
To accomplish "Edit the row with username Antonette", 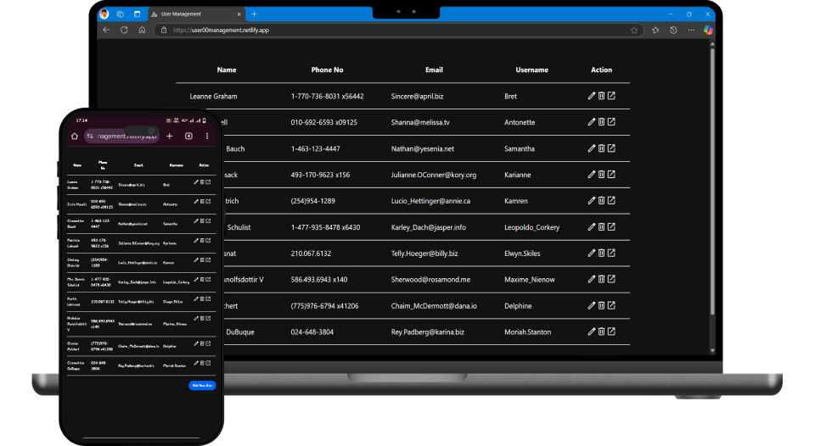I will coord(592,121).
